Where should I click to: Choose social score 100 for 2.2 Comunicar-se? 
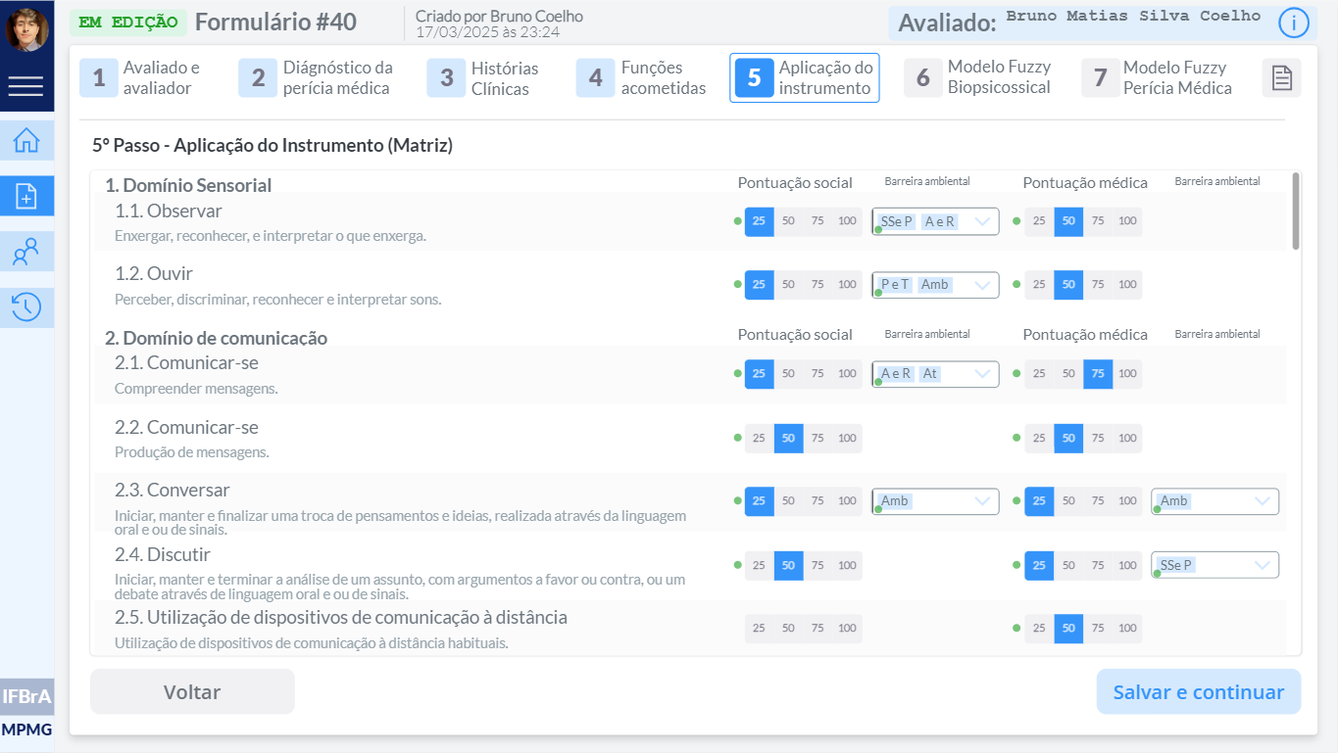pos(847,438)
